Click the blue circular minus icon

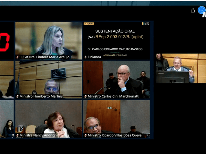tap(202, 10)
